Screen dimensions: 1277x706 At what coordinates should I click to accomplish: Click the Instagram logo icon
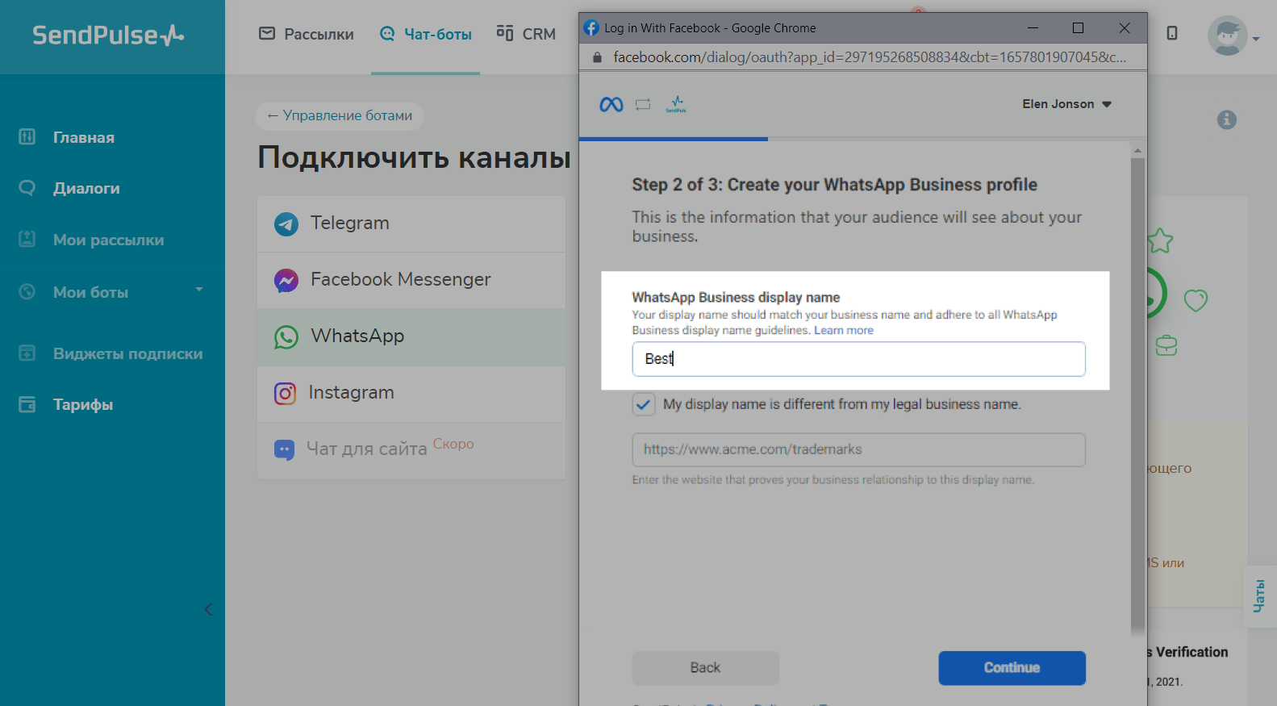click(x=286, y=393)
